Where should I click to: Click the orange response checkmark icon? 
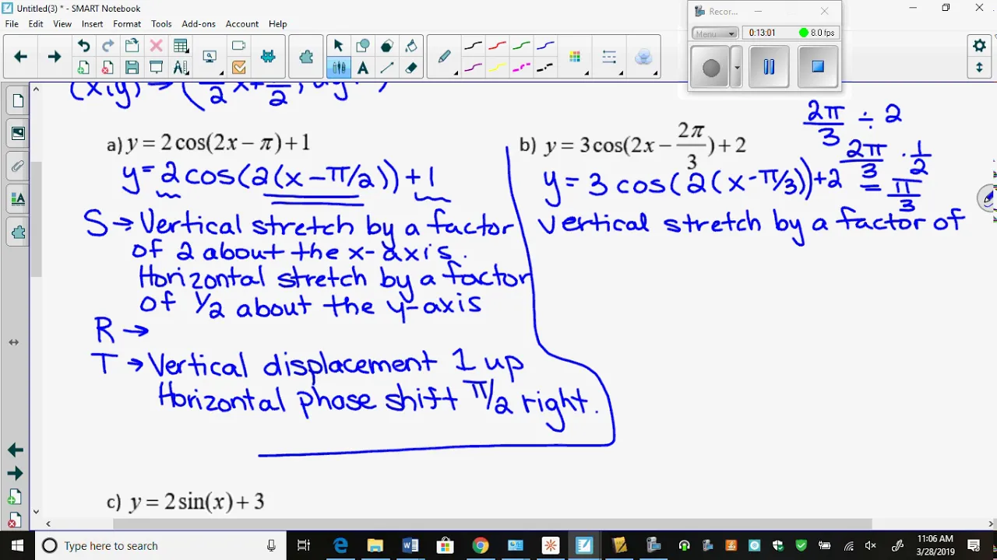tap(238, 68)
